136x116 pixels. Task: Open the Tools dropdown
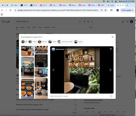point(91,27)
